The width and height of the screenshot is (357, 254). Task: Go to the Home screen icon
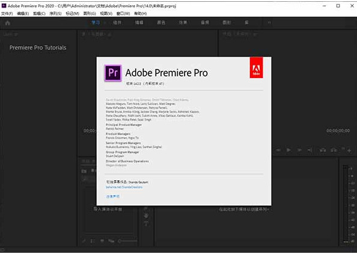[8, 23]
